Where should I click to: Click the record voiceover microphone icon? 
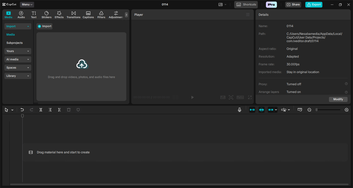240,110
